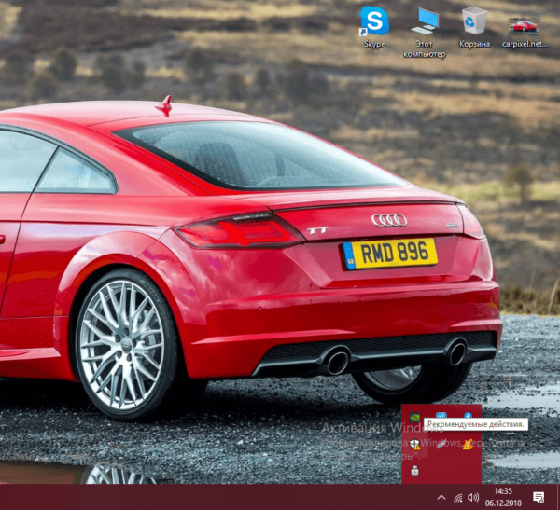Viewport: 560px width, 510px height.
Task: Open the Skype desktop shortcut
Action: pos(374,27)
